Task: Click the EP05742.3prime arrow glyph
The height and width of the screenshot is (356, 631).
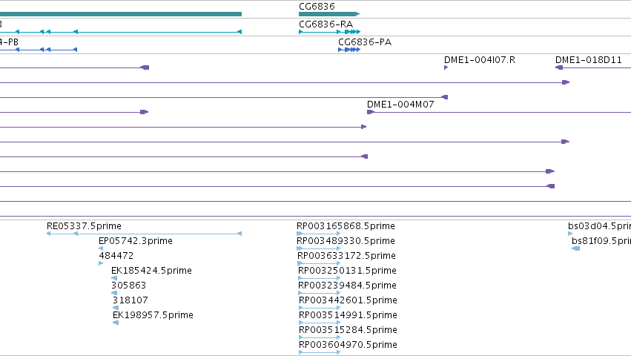Action: click(x=101, y=248)
